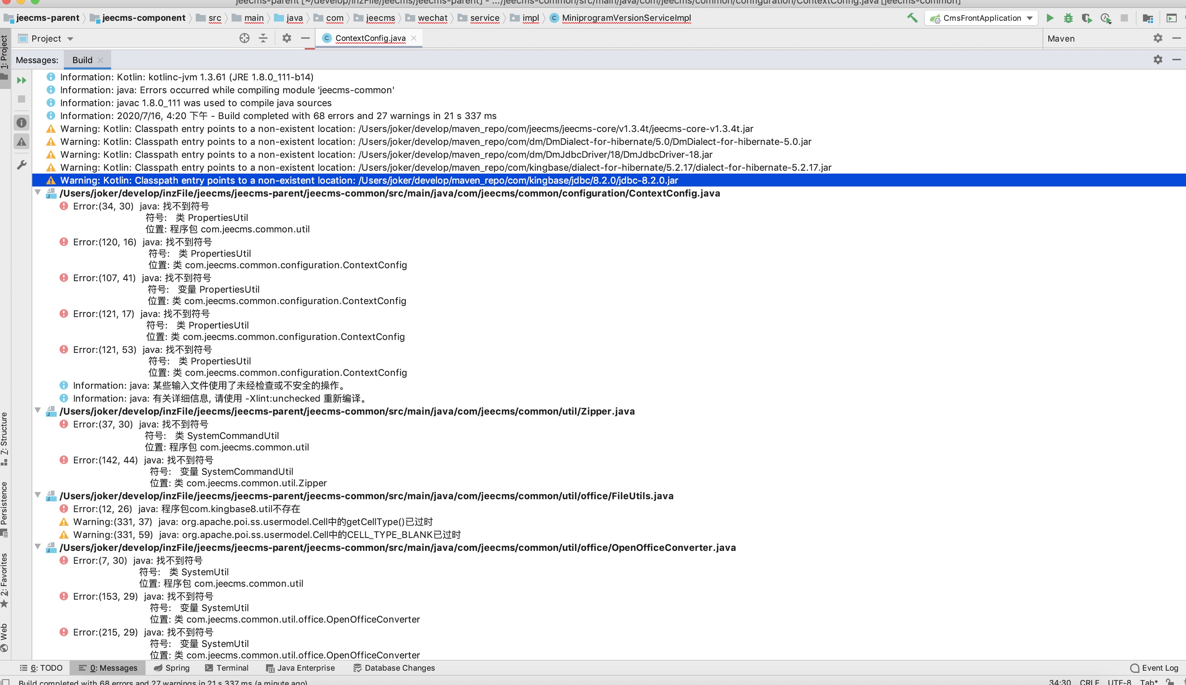
Task: Start debugging with the green bug icon
Action: 1068,18
